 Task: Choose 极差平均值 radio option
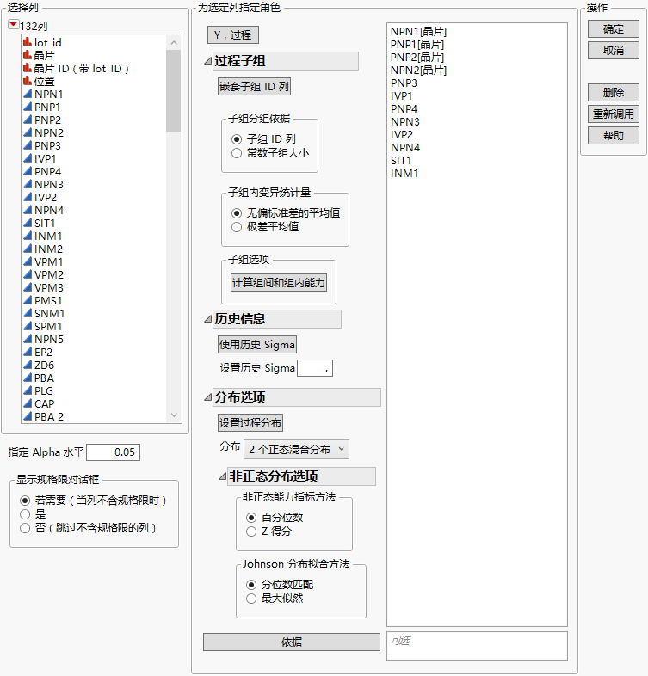[237, 227]
